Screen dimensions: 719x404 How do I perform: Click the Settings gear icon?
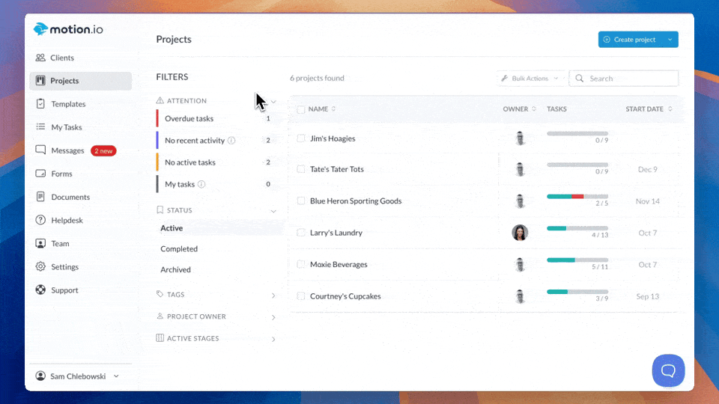click(x=40, y=266)
